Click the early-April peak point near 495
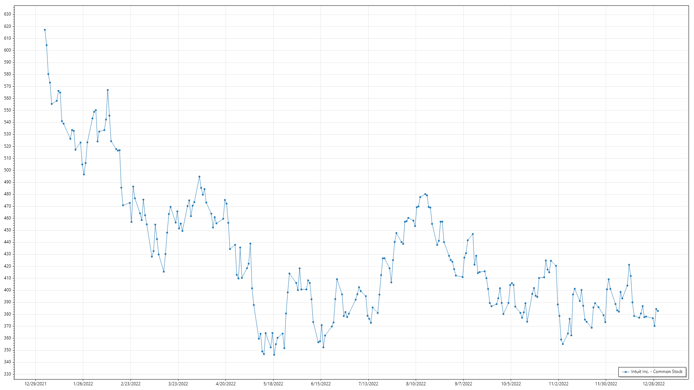The width and height of the screenshot is (694, 390). pyautogui.click(x=199, y=177)
